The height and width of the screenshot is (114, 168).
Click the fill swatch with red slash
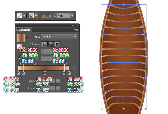(20, 16)
